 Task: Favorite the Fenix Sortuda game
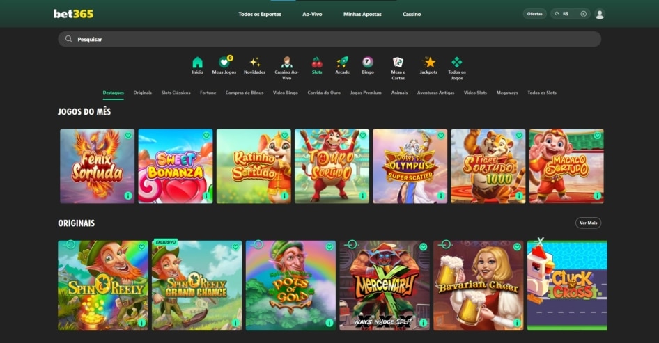click(128, 136)
